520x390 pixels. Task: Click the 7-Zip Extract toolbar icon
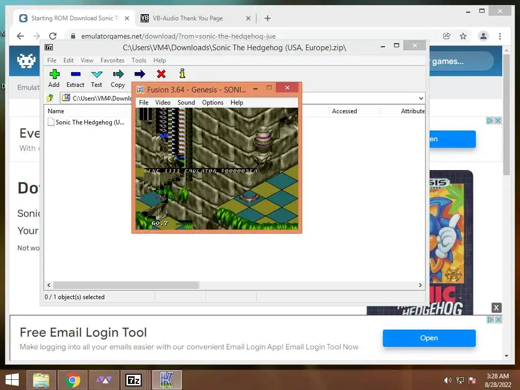[76, 74]
